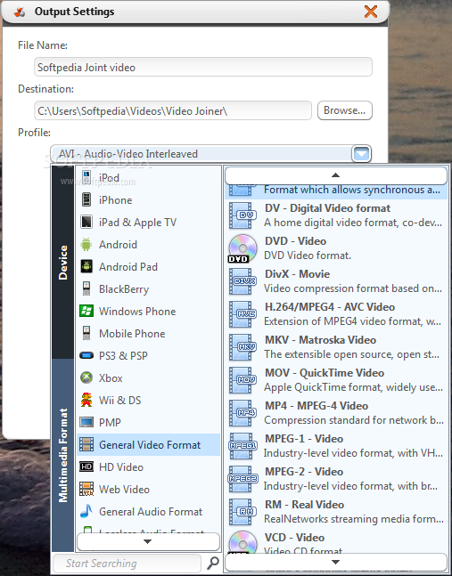Click the MKV format icon

click(242, 347)
